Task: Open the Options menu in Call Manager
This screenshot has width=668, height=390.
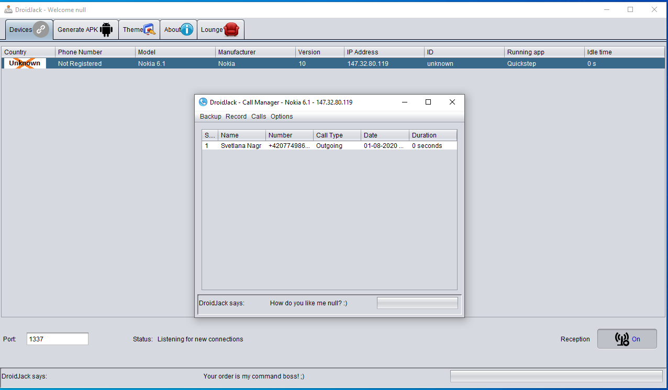Action: point(282,116)
